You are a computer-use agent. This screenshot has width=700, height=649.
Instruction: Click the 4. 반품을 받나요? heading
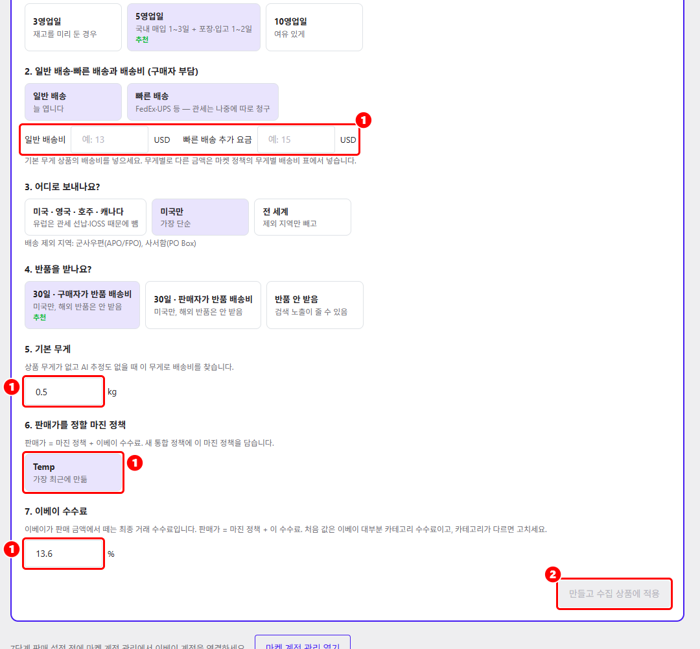[x=58, y=269]
